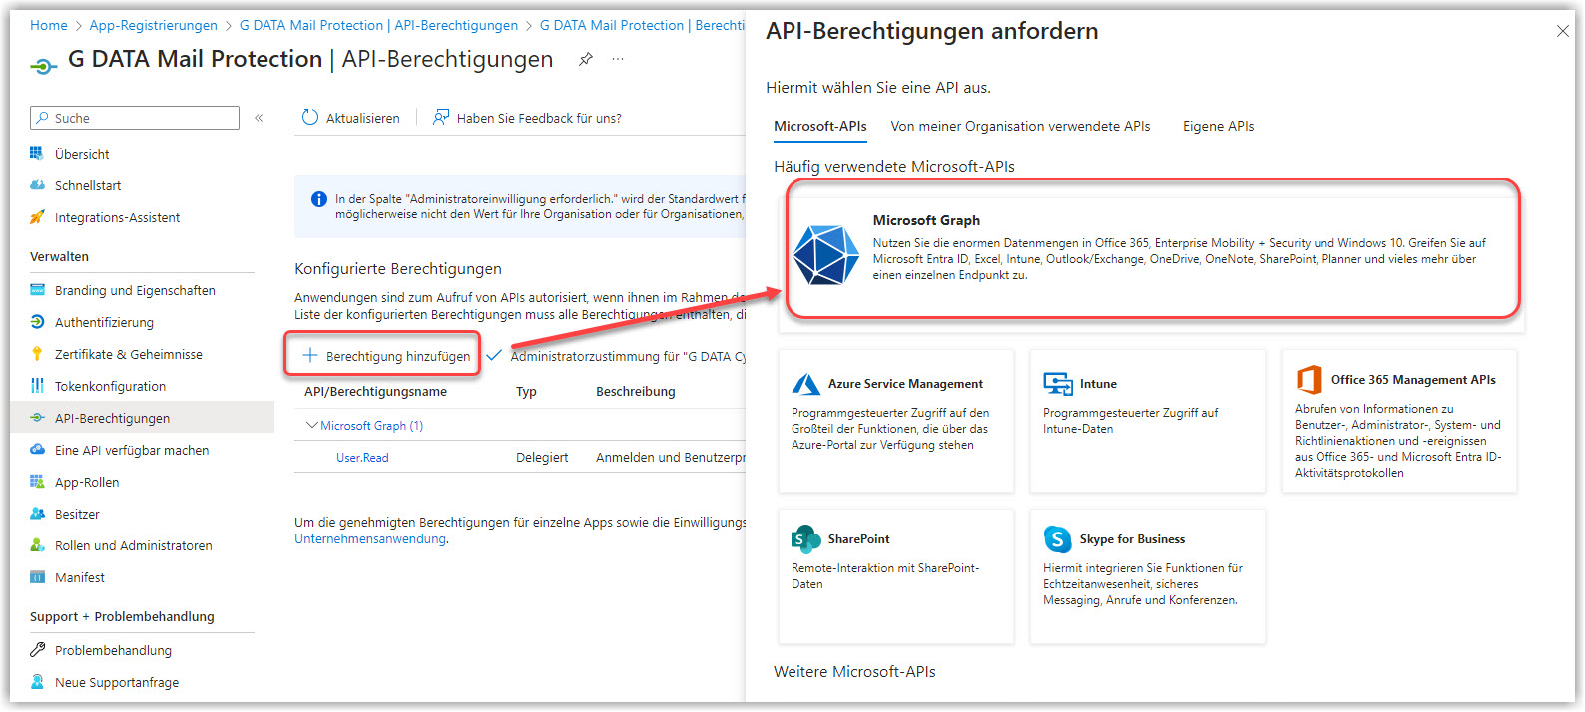Click the Problembehandlung wrench icon
Image resolution: width=1585 pixels, height=712 pixels.
pos(37,649)
